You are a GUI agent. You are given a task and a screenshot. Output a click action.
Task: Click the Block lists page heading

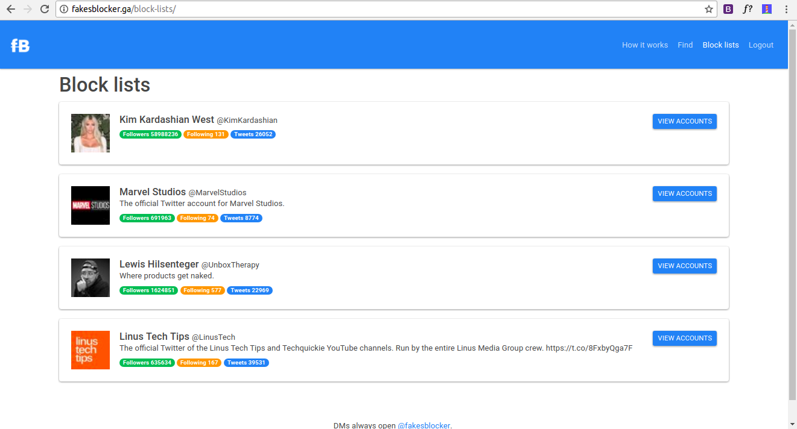click(104, 85)
